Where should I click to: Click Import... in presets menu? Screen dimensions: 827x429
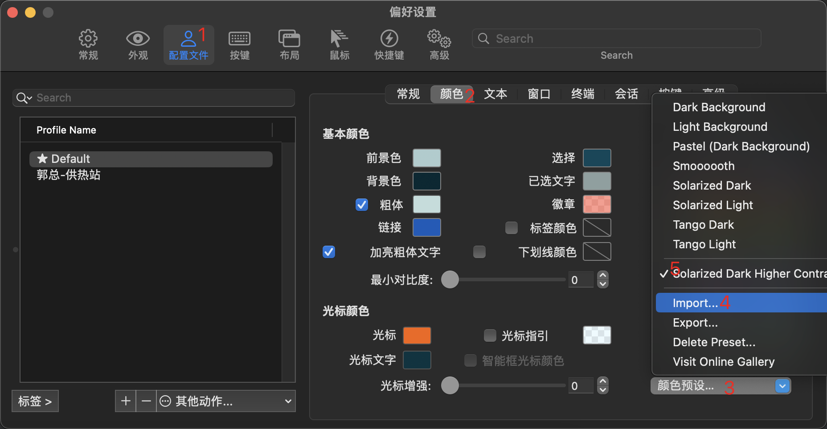pyautogui.click(x=741, y=303)
